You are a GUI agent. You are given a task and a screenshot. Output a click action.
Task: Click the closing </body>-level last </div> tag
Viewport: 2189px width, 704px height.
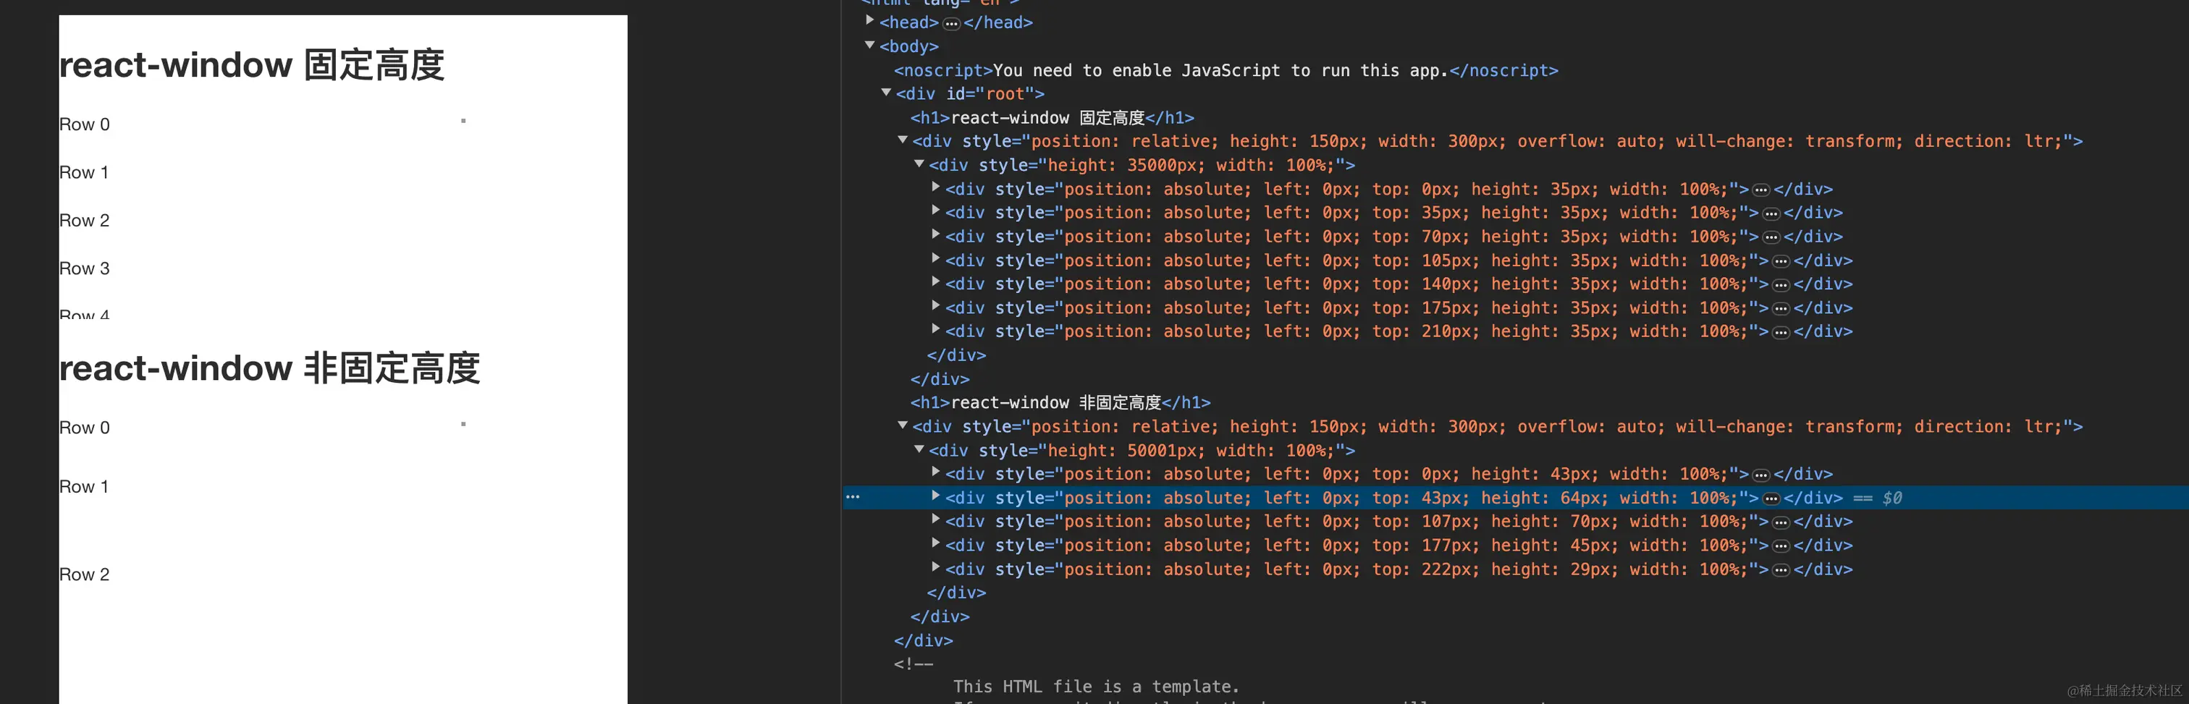point(923,640)
